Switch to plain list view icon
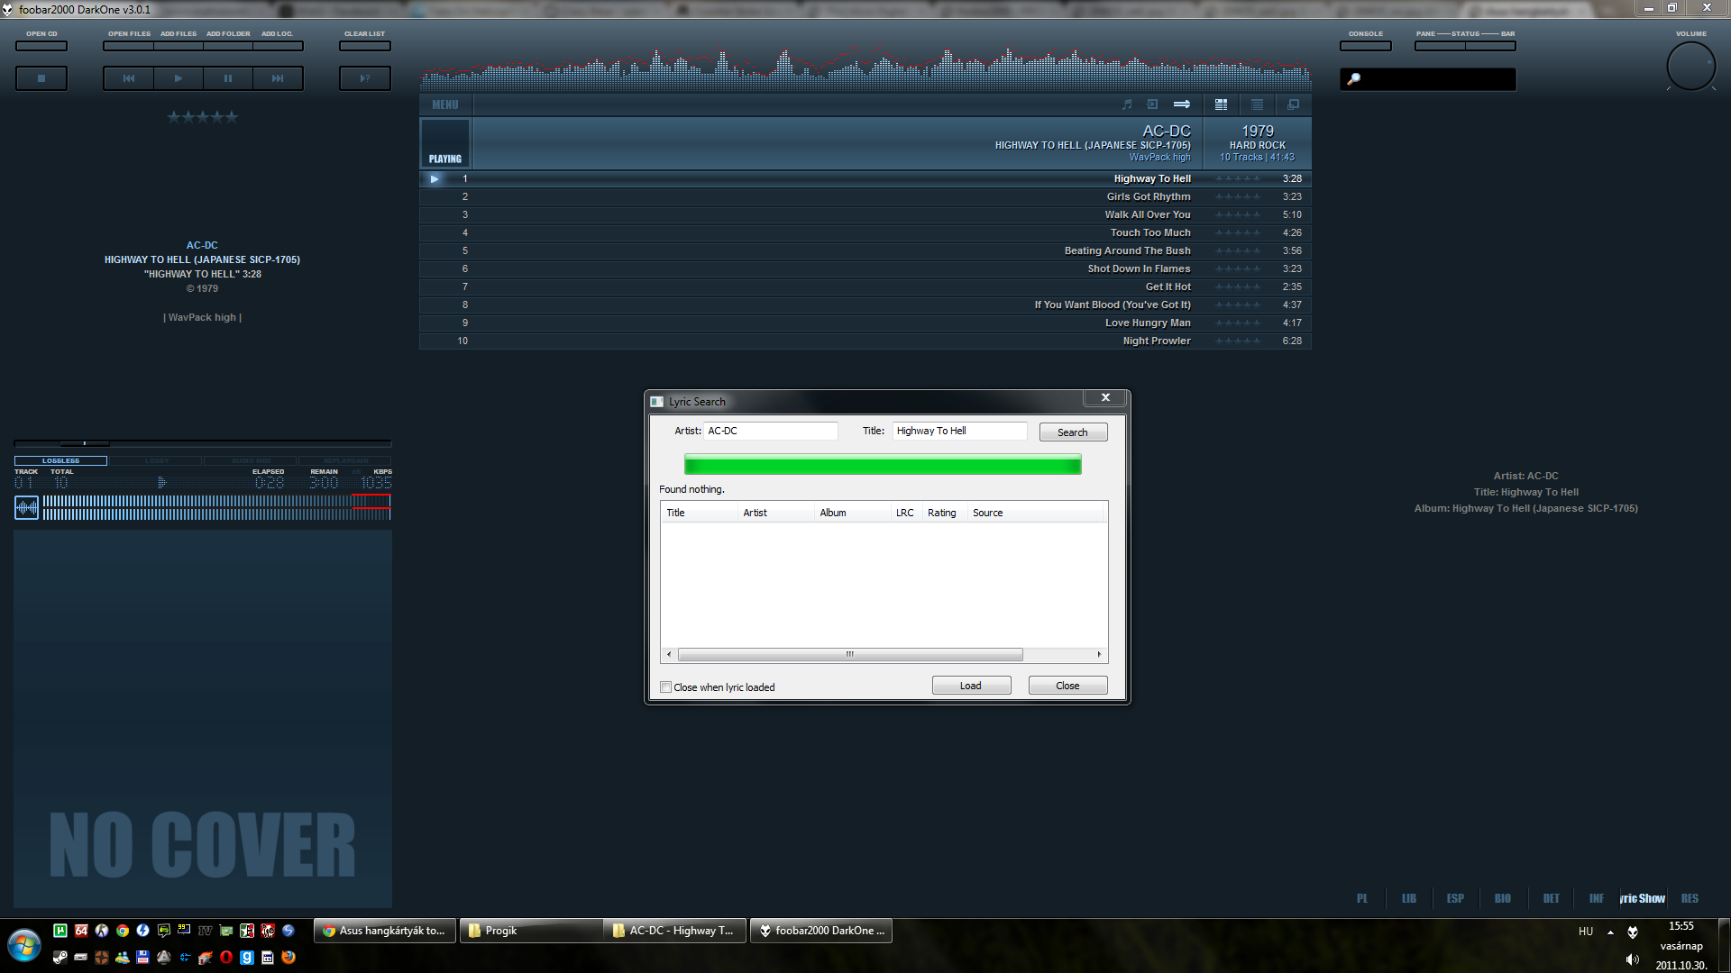 [1258, 105]
